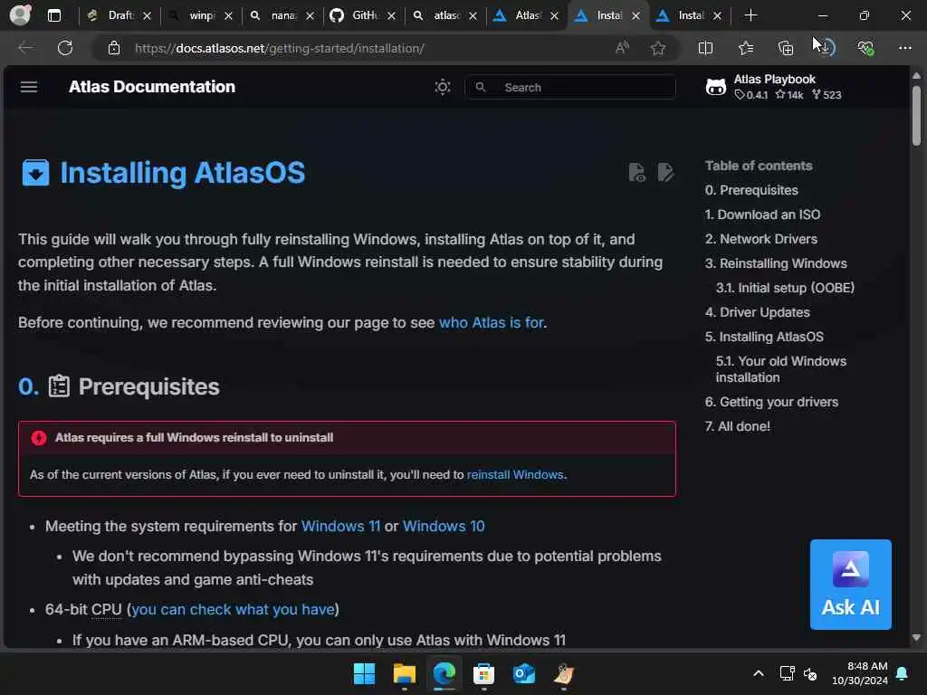The height and width of the screenshot is (695, 927).
Task: Close the GitHub tab
Action: (391, 16)
